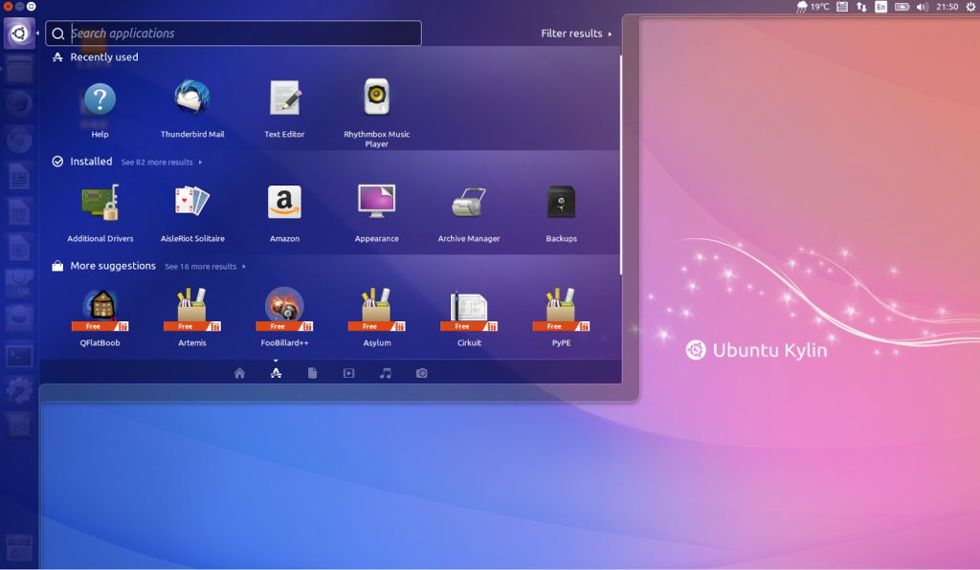Open the Backups application
The height and width of the screenshot is (570, 980).
tap(560, 201)
